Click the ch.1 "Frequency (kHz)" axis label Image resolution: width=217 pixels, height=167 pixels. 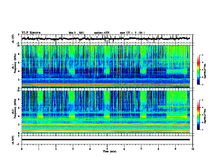tap(15, 63)
